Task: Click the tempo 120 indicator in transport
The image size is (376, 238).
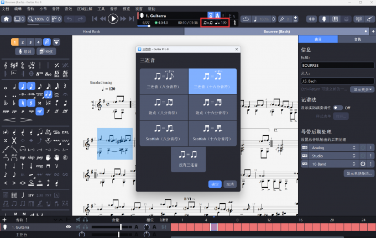Action: coord(221,23)
